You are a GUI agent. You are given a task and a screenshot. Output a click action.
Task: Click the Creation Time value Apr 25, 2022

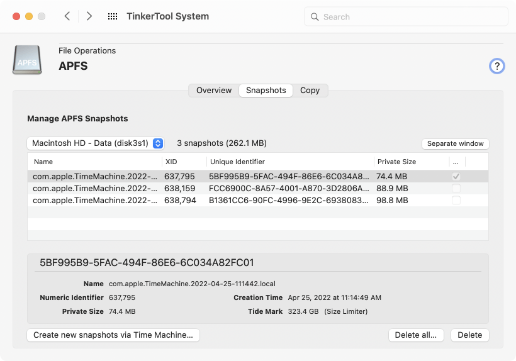click(x=334, y=297)
